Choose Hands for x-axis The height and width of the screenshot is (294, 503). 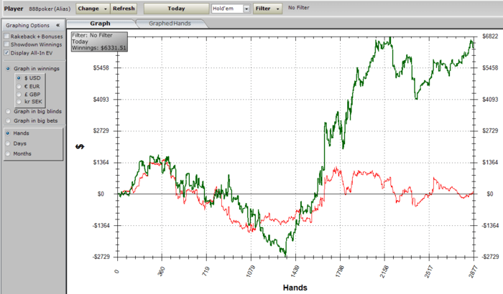pyautogui.click(x=8, y=133)
